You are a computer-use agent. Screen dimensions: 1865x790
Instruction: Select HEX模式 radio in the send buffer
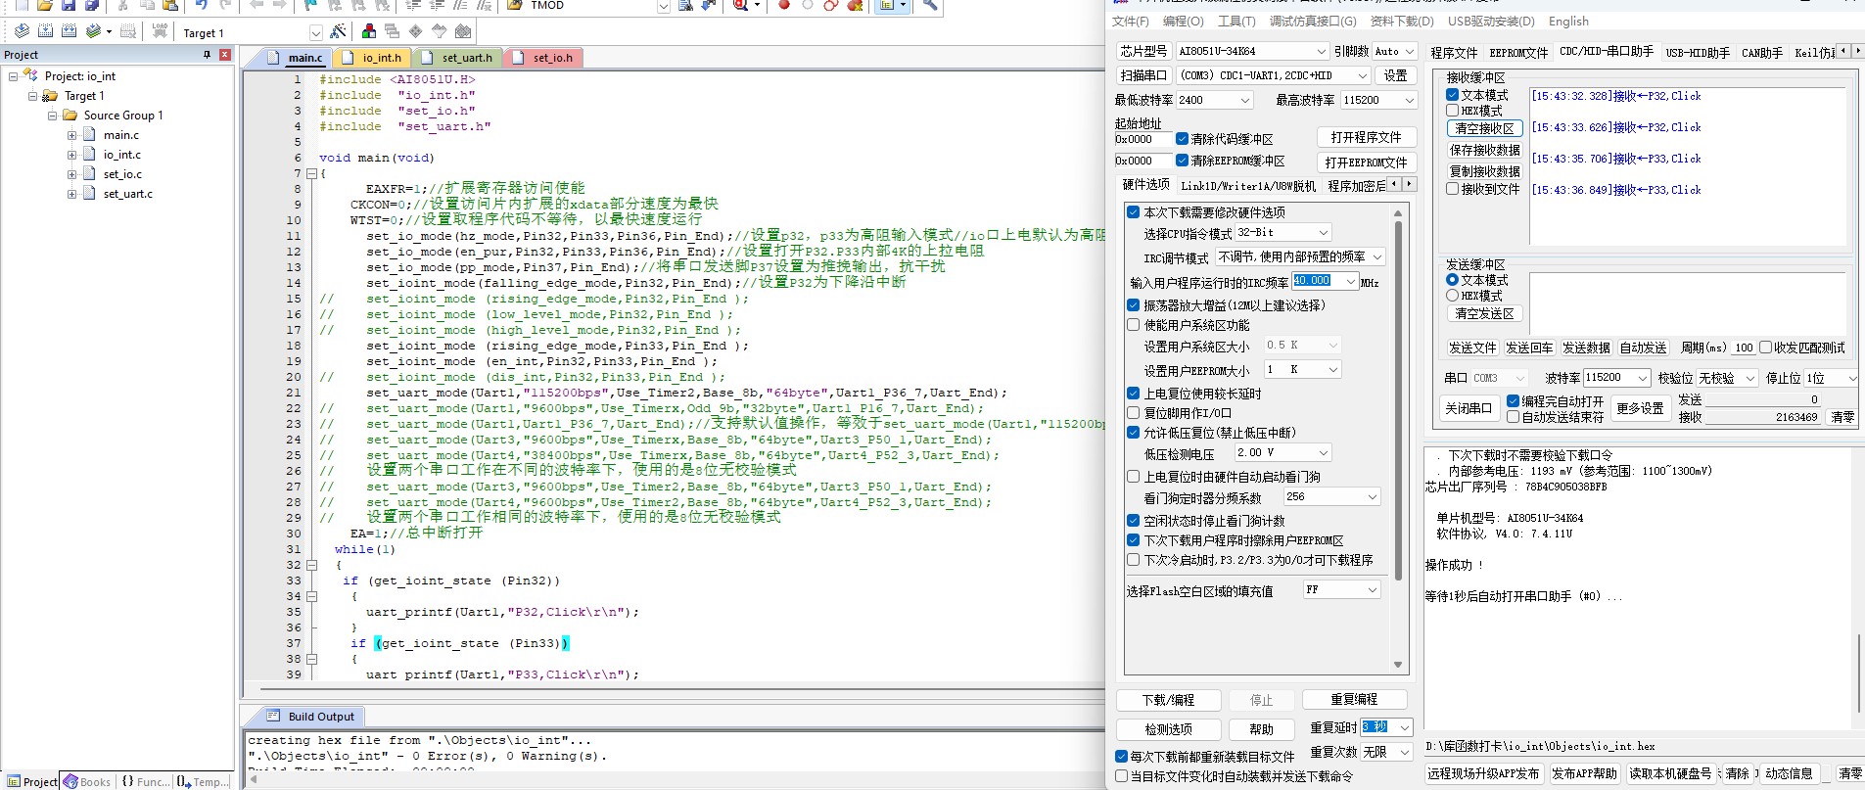pos(1453,296)
